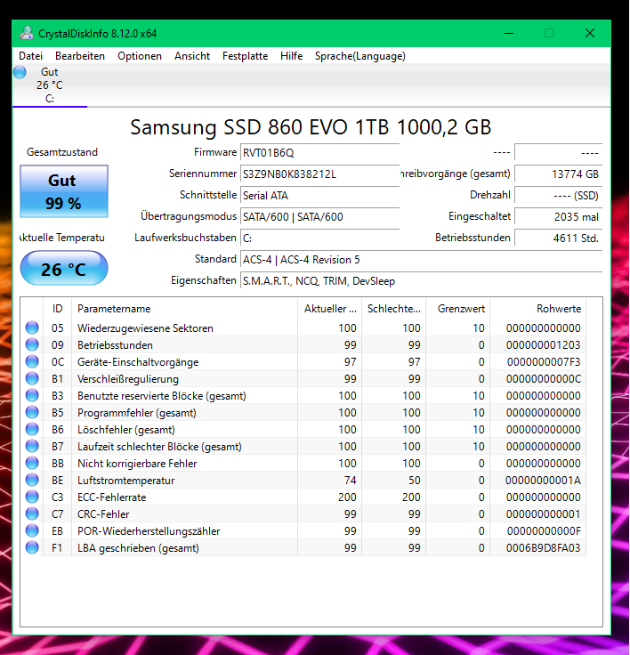Open the Ansicht menu
The width and height of the screenshot is (630, 655).
point(192,56)
